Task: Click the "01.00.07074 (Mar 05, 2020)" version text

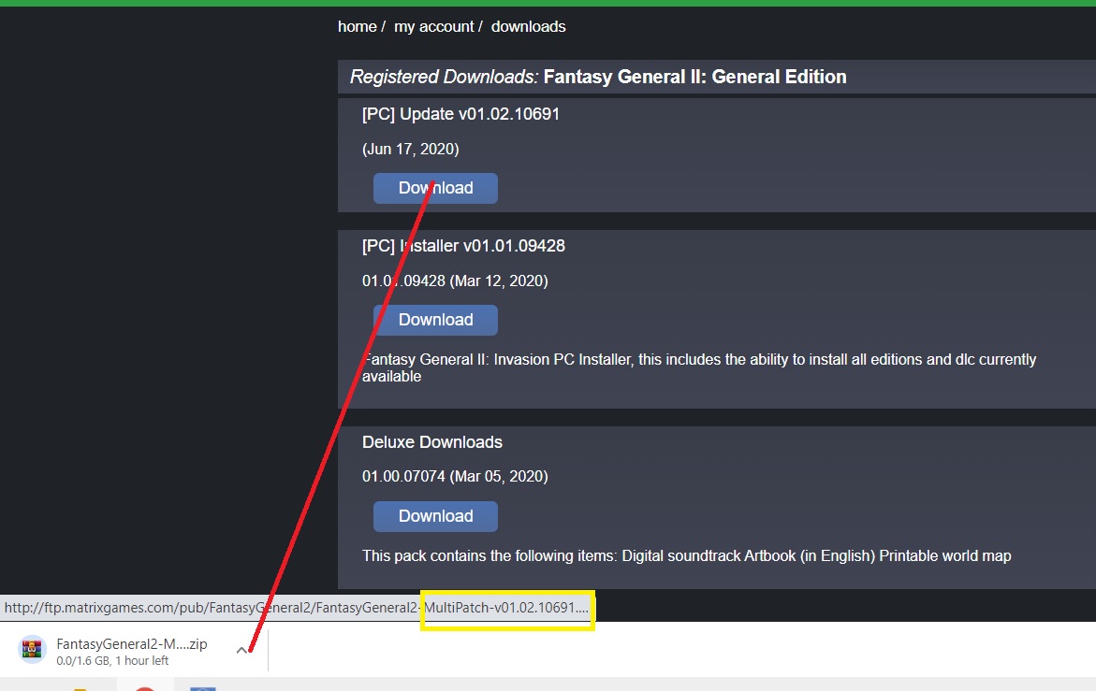Action: point(455,476)
